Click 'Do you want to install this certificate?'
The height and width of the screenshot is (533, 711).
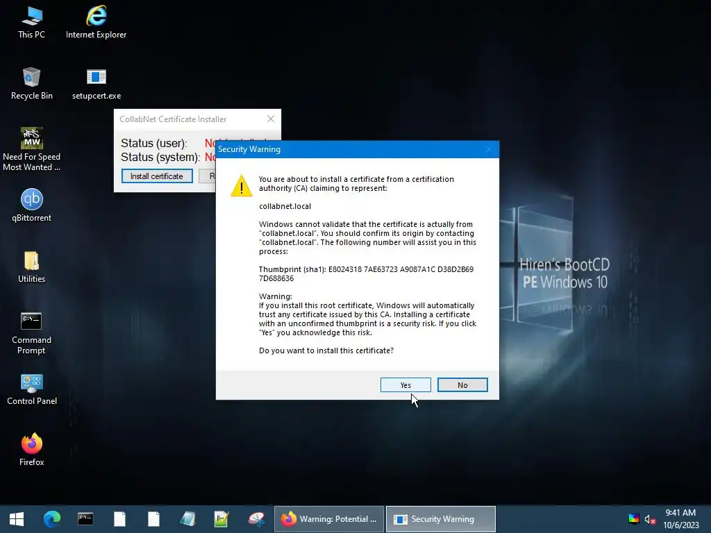326,350
